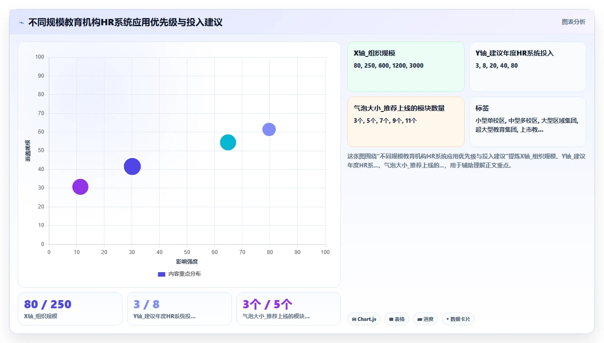Click the 数据卡片 tag chip
The width and height of the screenshot is (604, 343).
[458, 319]
